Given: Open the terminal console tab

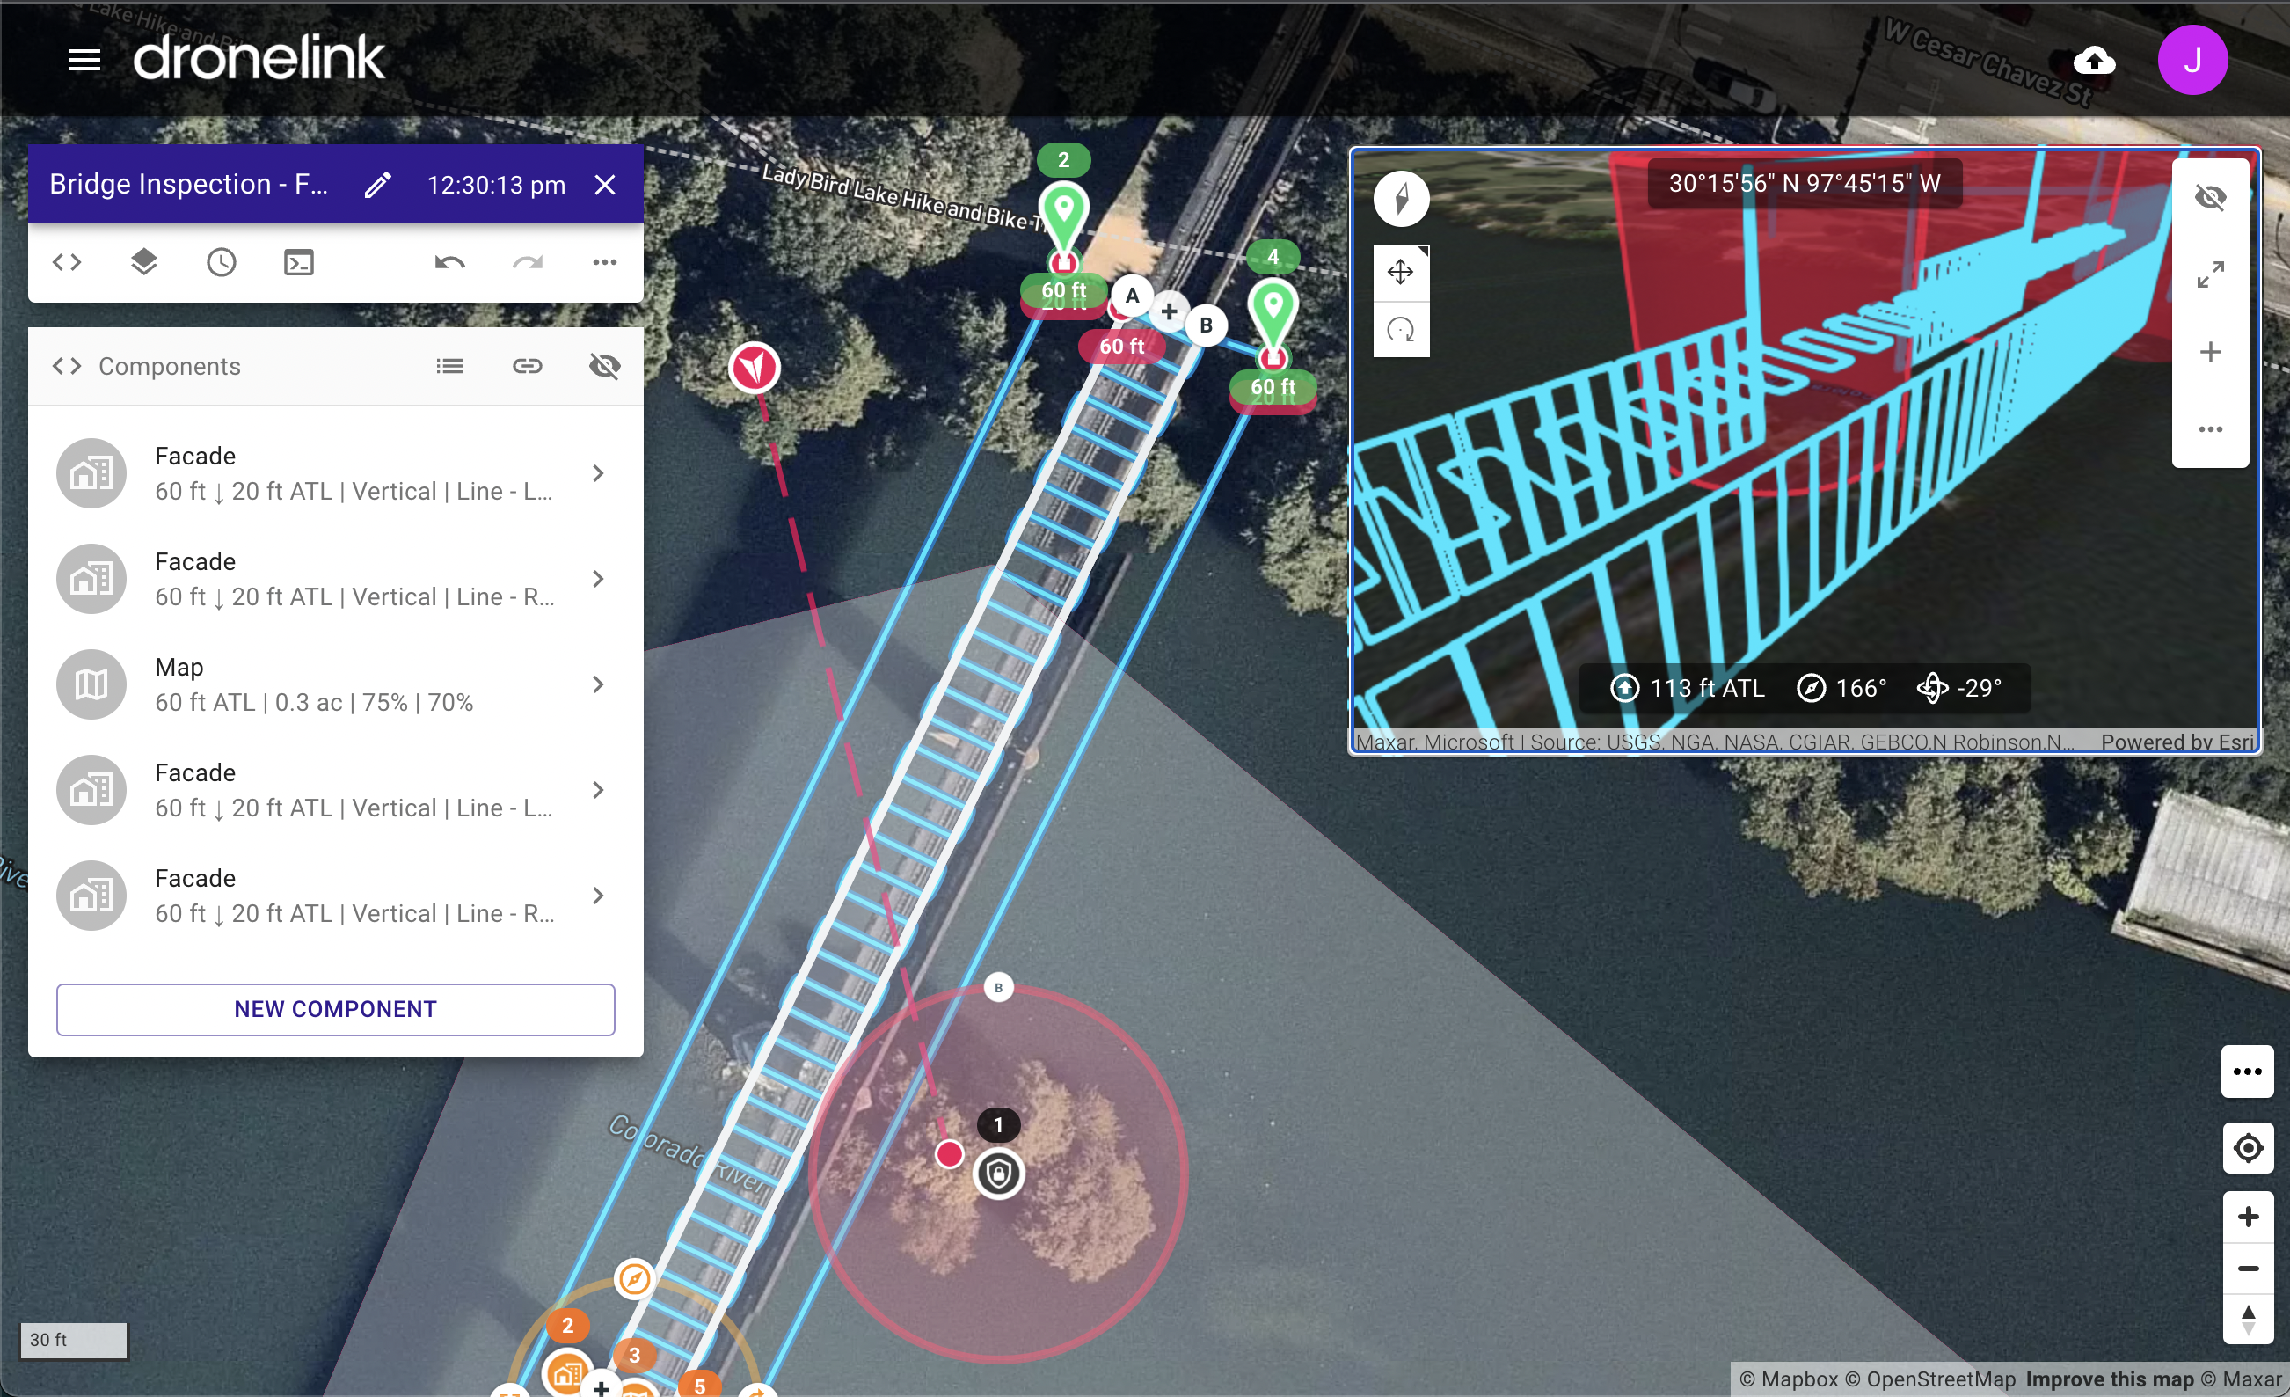Looking at the screenshot, I should (x=298, y=262).
